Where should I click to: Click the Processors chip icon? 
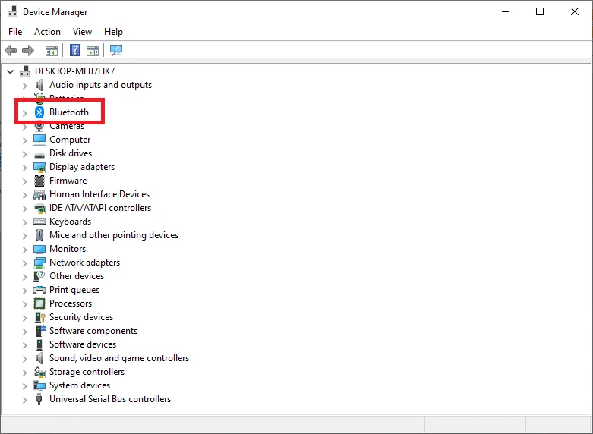pyautogui.click(x=39, y=303)
